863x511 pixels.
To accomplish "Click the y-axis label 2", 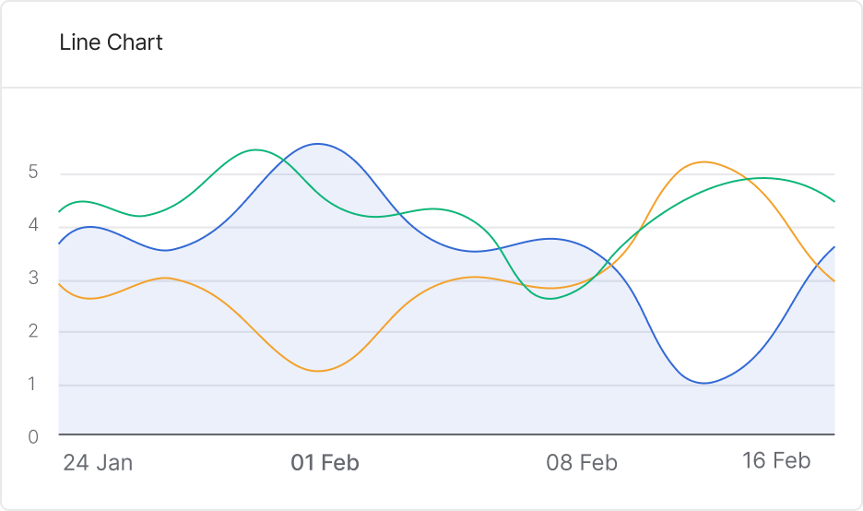I will click(33, 331).
